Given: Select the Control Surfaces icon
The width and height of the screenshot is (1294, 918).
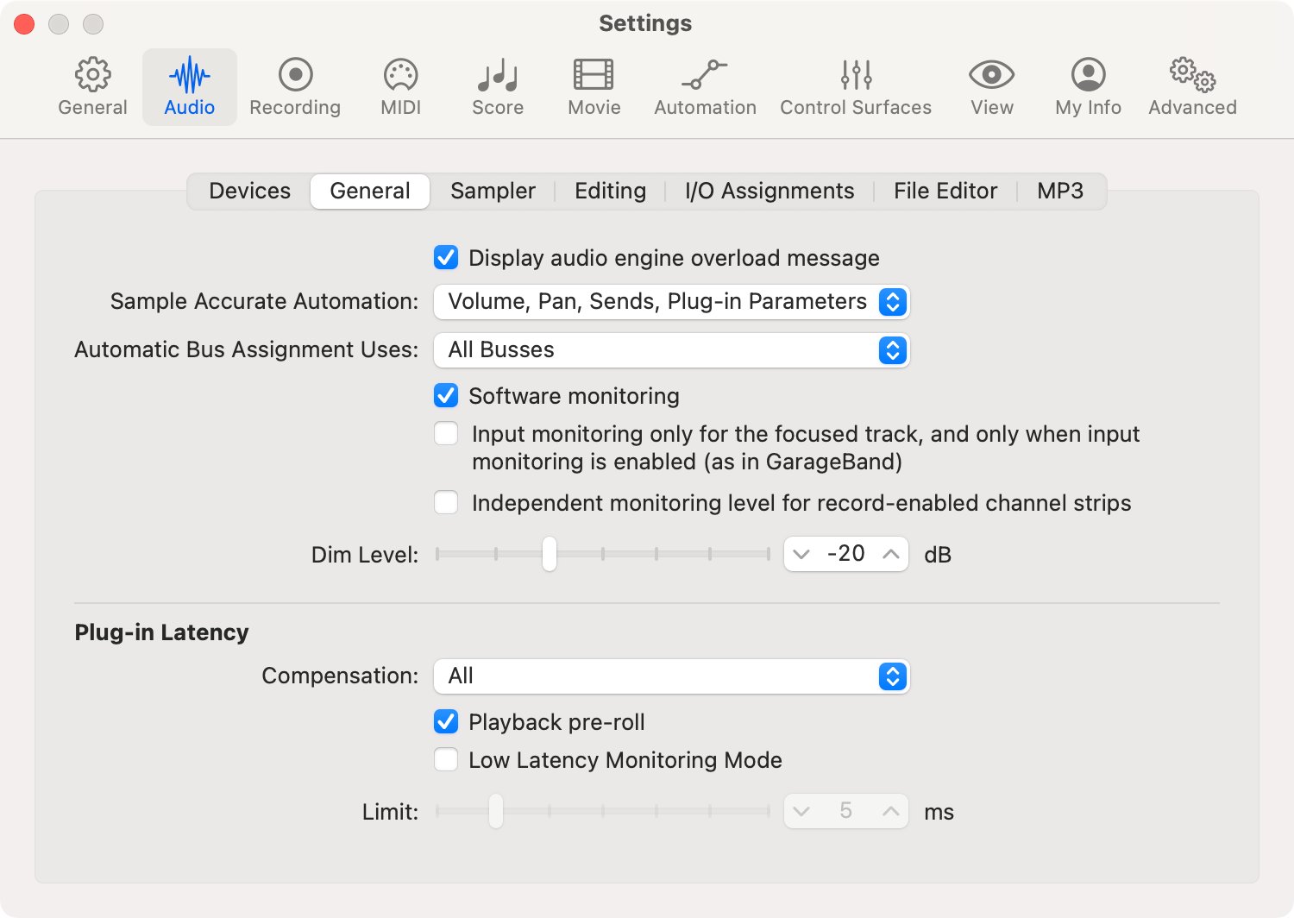Looking at the screenshot, I should pos(855,85).
